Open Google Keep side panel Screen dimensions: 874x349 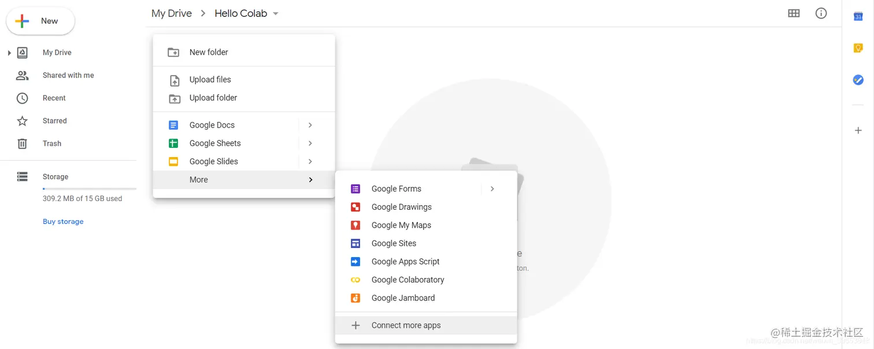[858, 48]
